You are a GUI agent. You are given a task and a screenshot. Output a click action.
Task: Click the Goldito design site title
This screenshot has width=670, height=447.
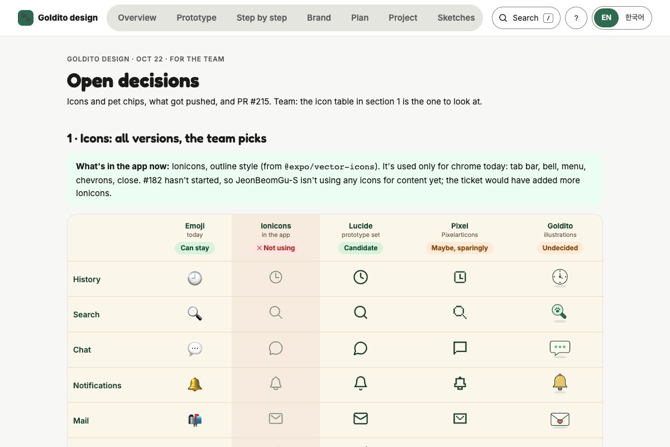click(68, 18)
